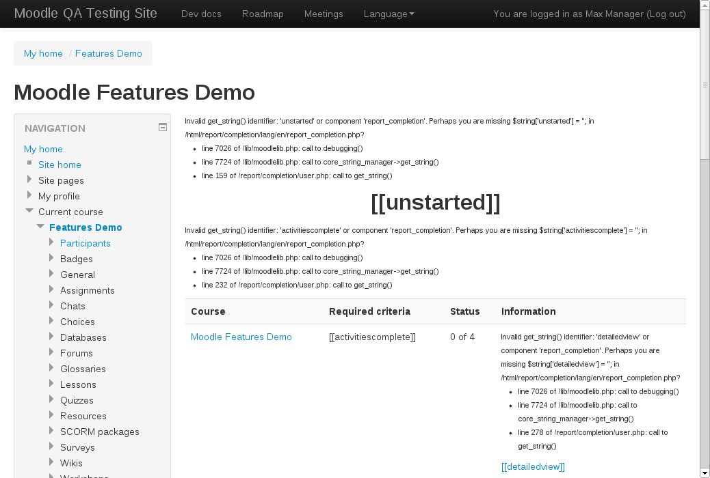Expand the SCORM packages arrow
710x478 pixels.
(x=51, y=431)
